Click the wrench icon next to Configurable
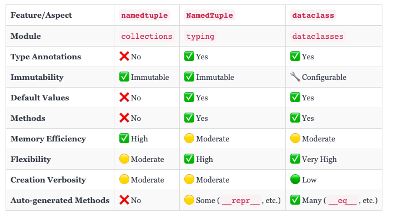Image resolution: width=393 pixels, height=218 pixels. click(x=295, y=77)
